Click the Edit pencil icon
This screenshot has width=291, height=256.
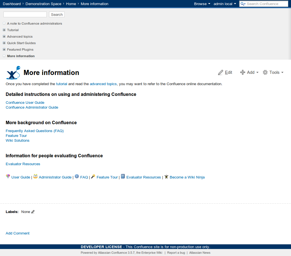pyautogui.click(x=220, y=72)
